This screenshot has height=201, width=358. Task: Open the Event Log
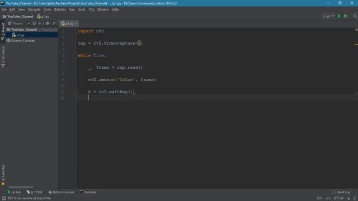coord(341,192)
